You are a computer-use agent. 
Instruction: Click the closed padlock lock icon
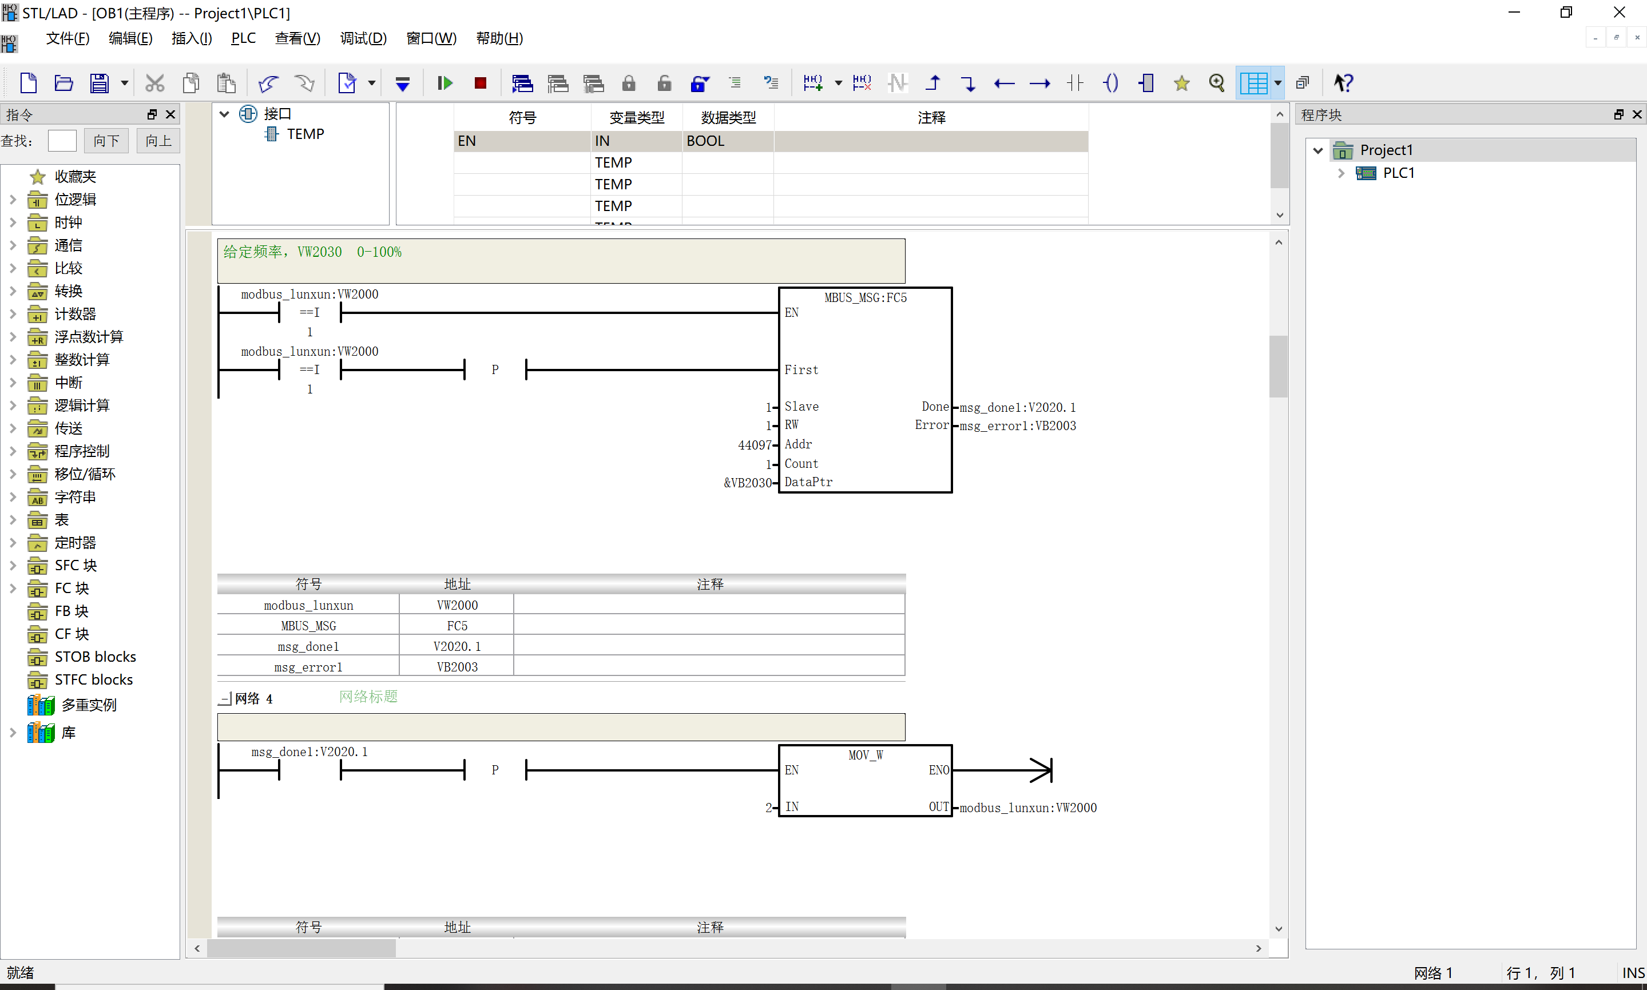(629, 84)
